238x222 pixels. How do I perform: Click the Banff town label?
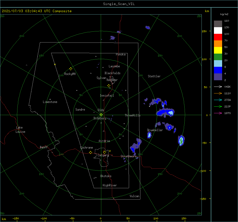click(44, 147)
